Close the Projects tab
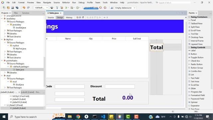The width and height of the screenshot is (213, 120). click(10, 13)
